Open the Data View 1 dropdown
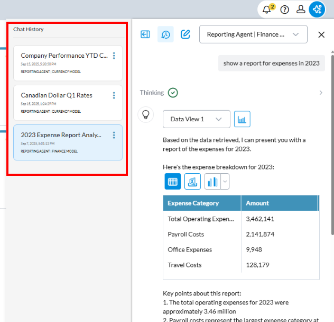This screenshot has width=334, height=322. (x=196, y=119)
